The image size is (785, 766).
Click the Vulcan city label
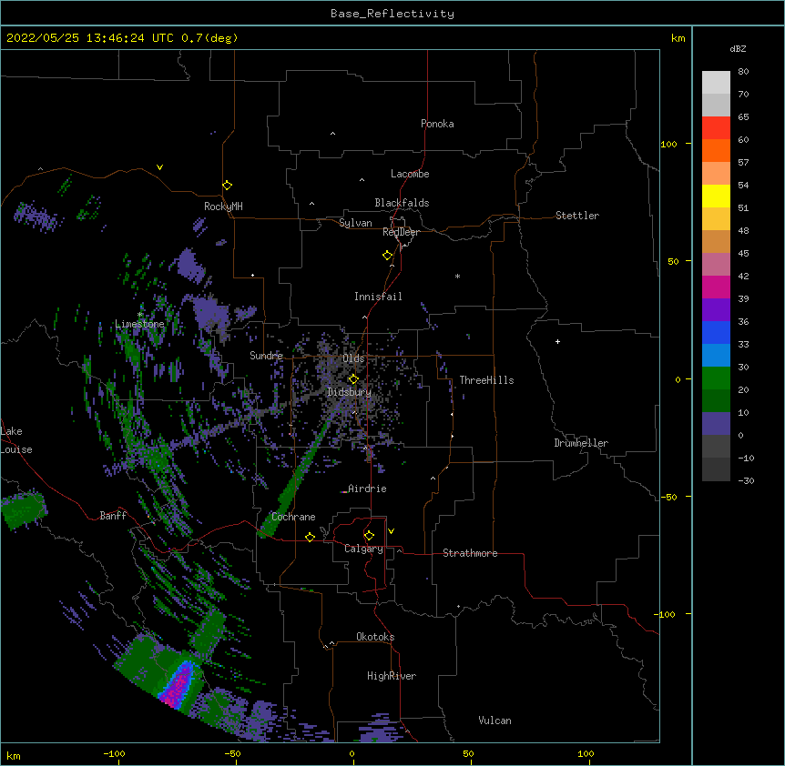(494, 721)
